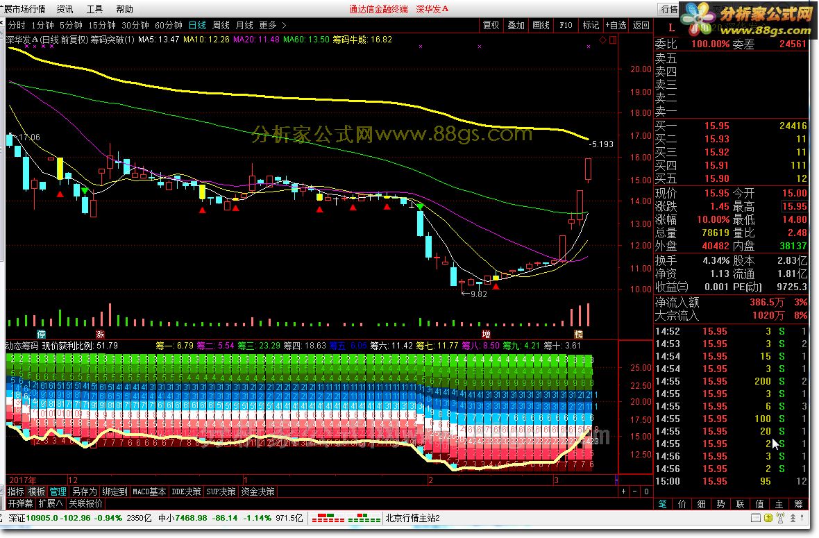Open the 管理 tab
819x538 pixels.
[58, 491]
